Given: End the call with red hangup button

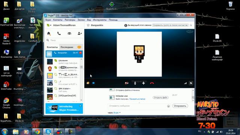Looking at the screenshot, I should tap(152, 83).
